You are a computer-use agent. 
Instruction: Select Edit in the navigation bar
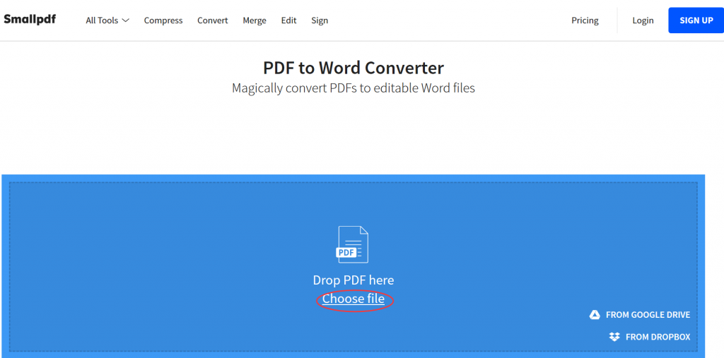tap(288, 20)
